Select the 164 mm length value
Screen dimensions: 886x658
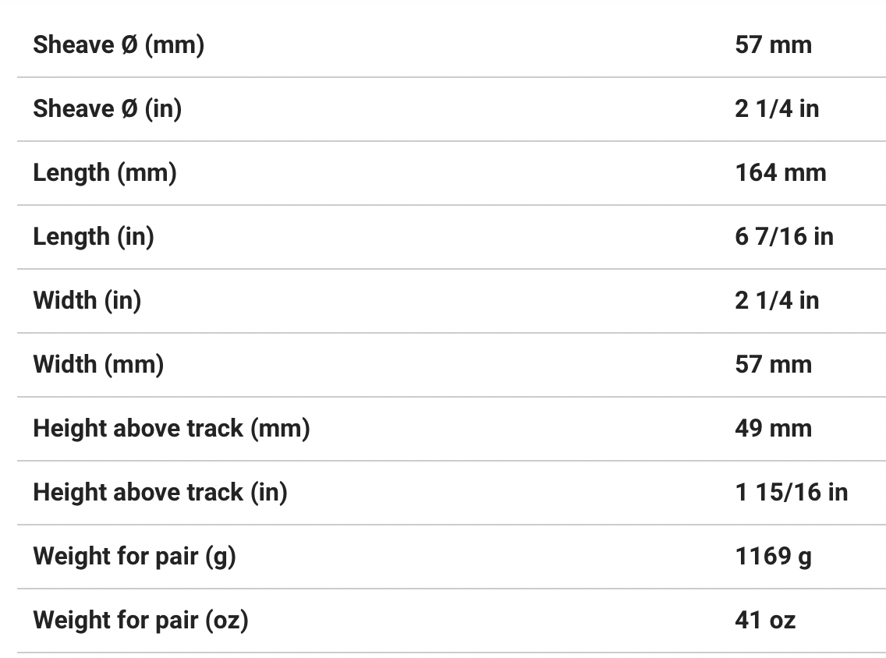[x=780, y=173]
